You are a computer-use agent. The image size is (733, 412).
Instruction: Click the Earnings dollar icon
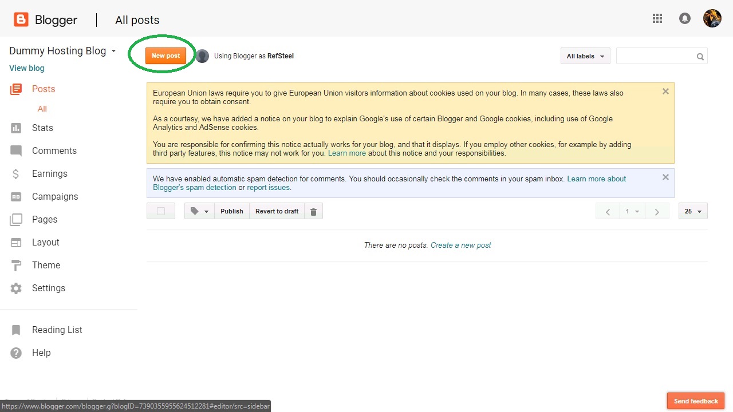pos(16,174)
